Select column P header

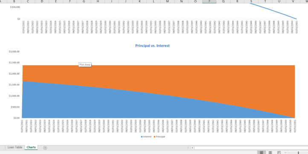[209, 2]
